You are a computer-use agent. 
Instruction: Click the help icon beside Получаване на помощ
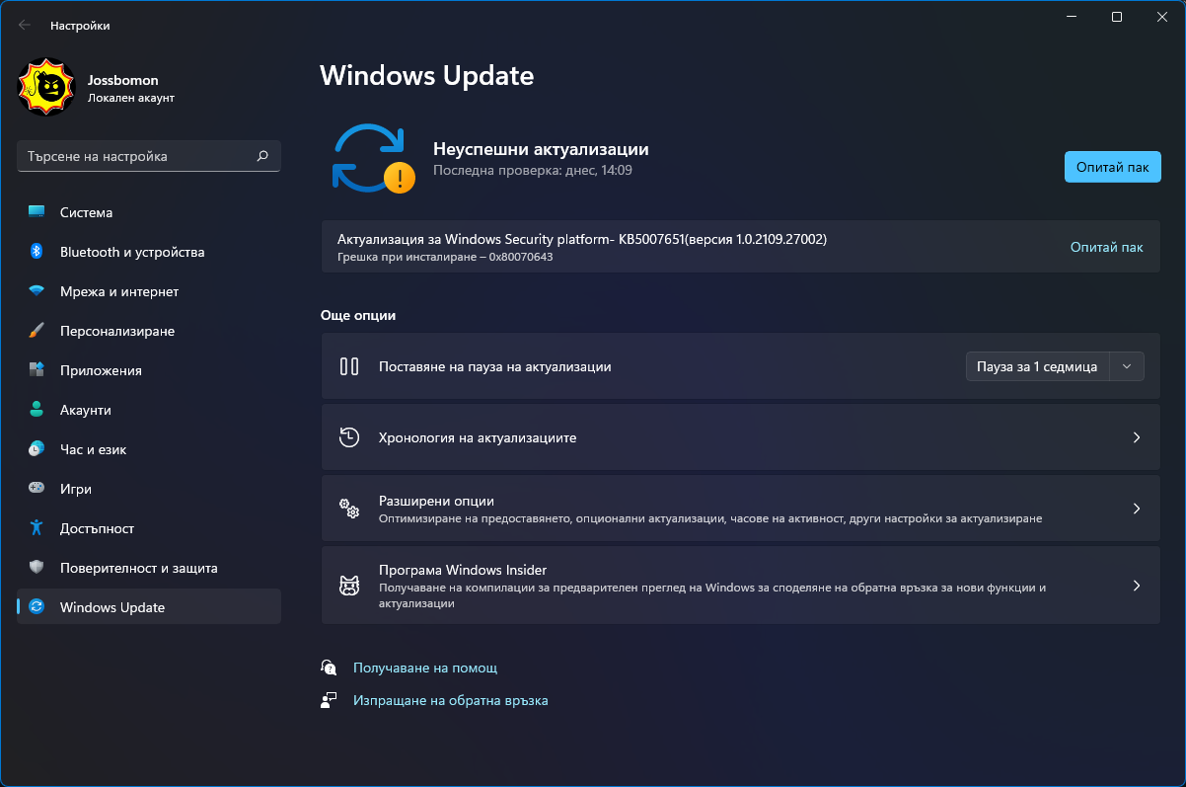(x=329, y=669)
